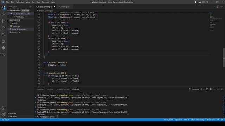Open the Edit menu
Screen dimensions: 225x126
point(13,2)
